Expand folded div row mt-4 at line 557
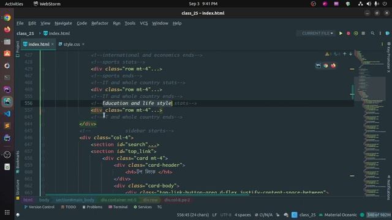This screenshot has width=392, height=220. 43,110
